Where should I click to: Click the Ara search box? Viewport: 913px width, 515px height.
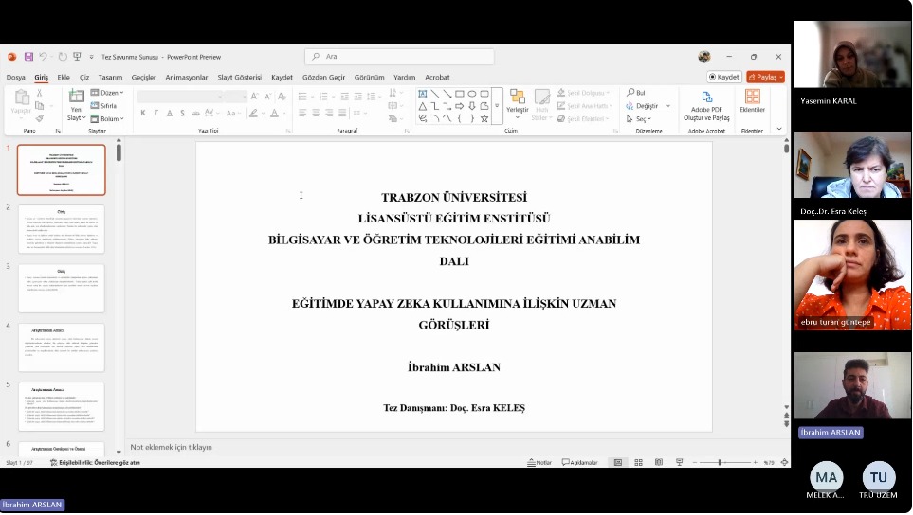tap(399, 57)
